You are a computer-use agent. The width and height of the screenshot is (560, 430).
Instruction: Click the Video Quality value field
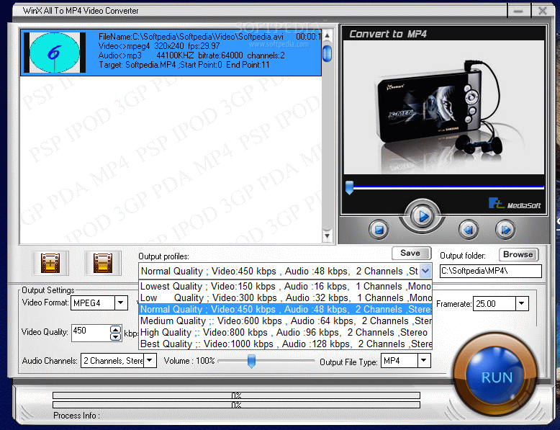tap(91, 333)
